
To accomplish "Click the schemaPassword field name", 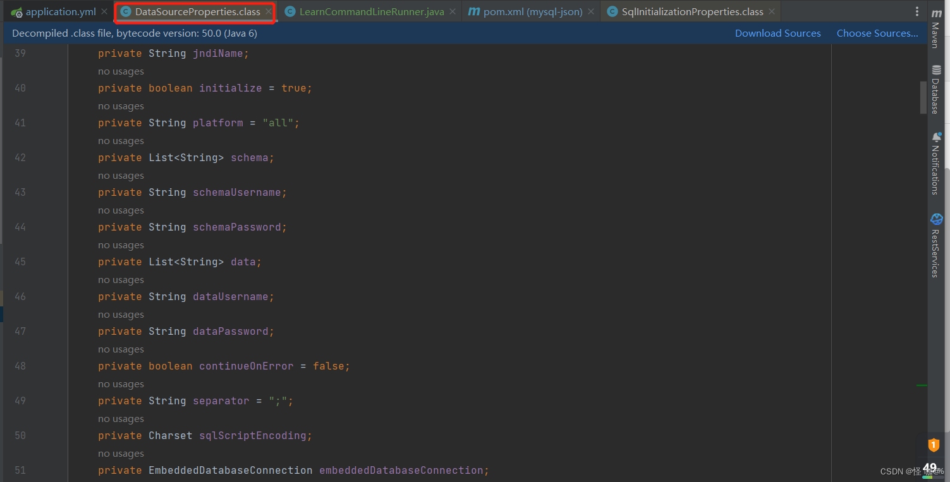I will tap(237, 227).
